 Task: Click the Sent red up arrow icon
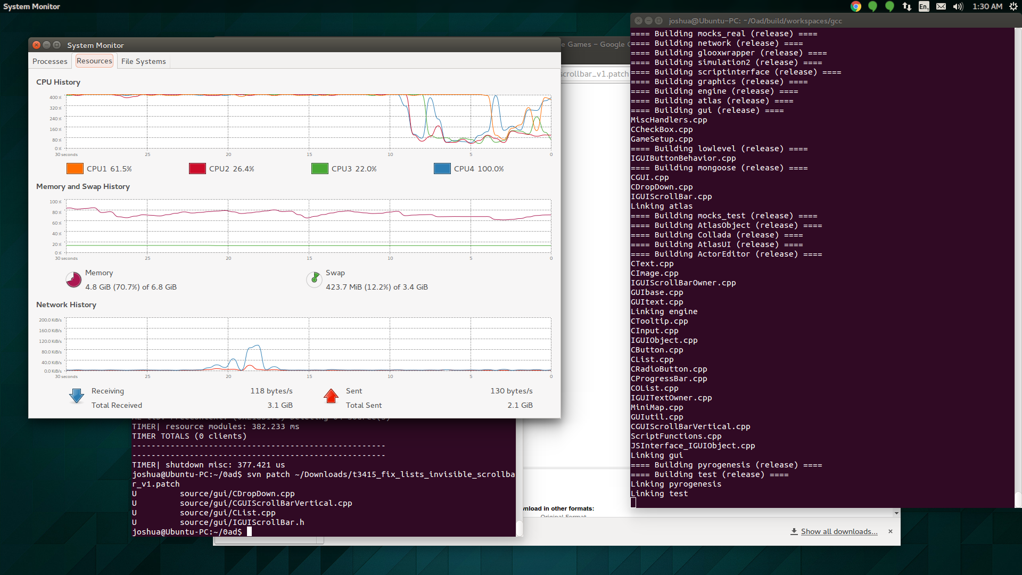coord(331,396)
